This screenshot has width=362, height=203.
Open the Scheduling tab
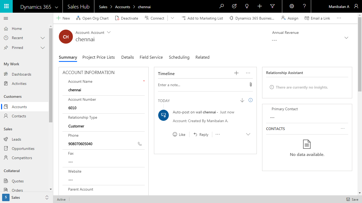pos(179,57)
